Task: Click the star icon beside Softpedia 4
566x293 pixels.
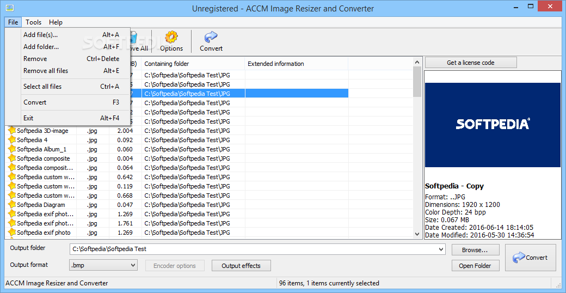Action: [13, 140]
